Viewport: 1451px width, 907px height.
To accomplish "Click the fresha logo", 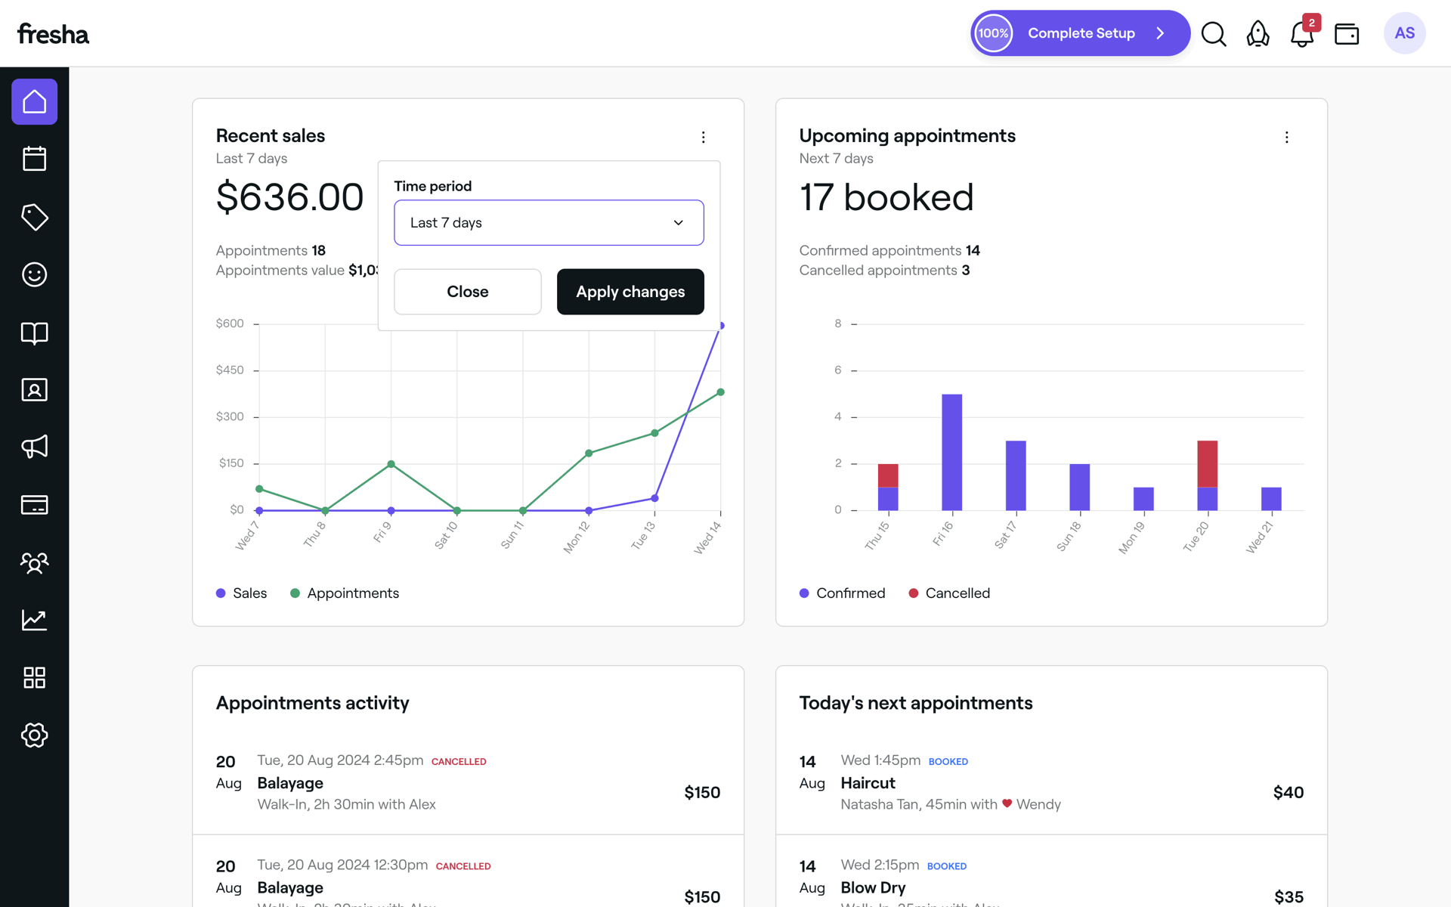I will [x=53, y=34].
